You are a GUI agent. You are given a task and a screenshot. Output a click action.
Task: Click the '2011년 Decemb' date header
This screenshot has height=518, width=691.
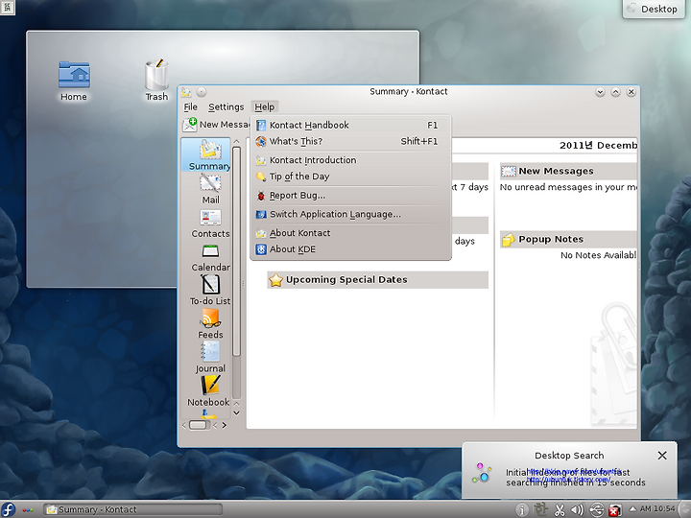(x=598, y=146)
